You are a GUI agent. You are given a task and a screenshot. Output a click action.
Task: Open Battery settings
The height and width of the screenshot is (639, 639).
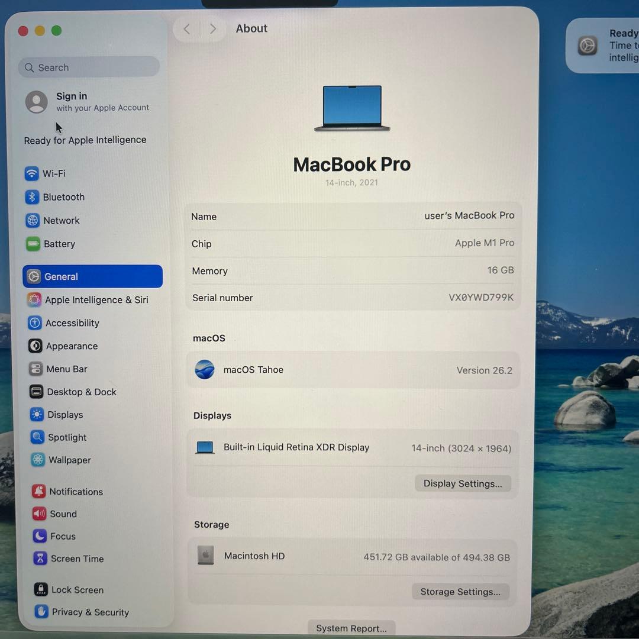point(59,244)
